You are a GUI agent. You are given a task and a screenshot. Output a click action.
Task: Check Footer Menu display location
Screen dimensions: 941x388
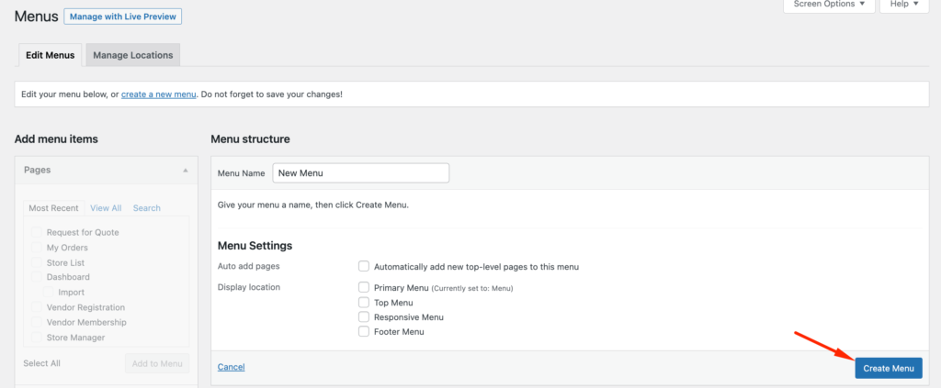click(x=364, y=331)
